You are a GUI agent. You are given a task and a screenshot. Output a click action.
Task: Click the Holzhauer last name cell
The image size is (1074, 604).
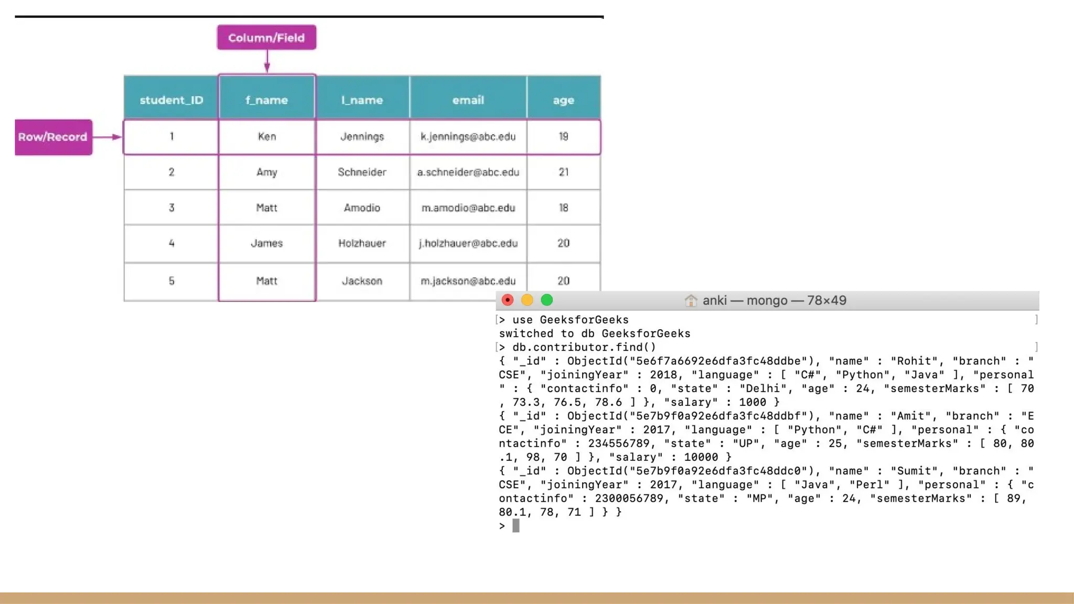tap(362, 243)
